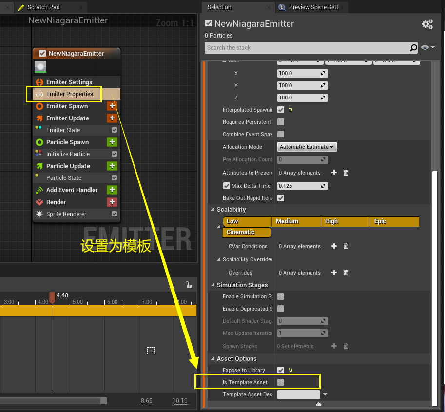Click the timeline playhead marker at 4.48
The width and height of the screenshot is (445, 412).
point(52,297)
